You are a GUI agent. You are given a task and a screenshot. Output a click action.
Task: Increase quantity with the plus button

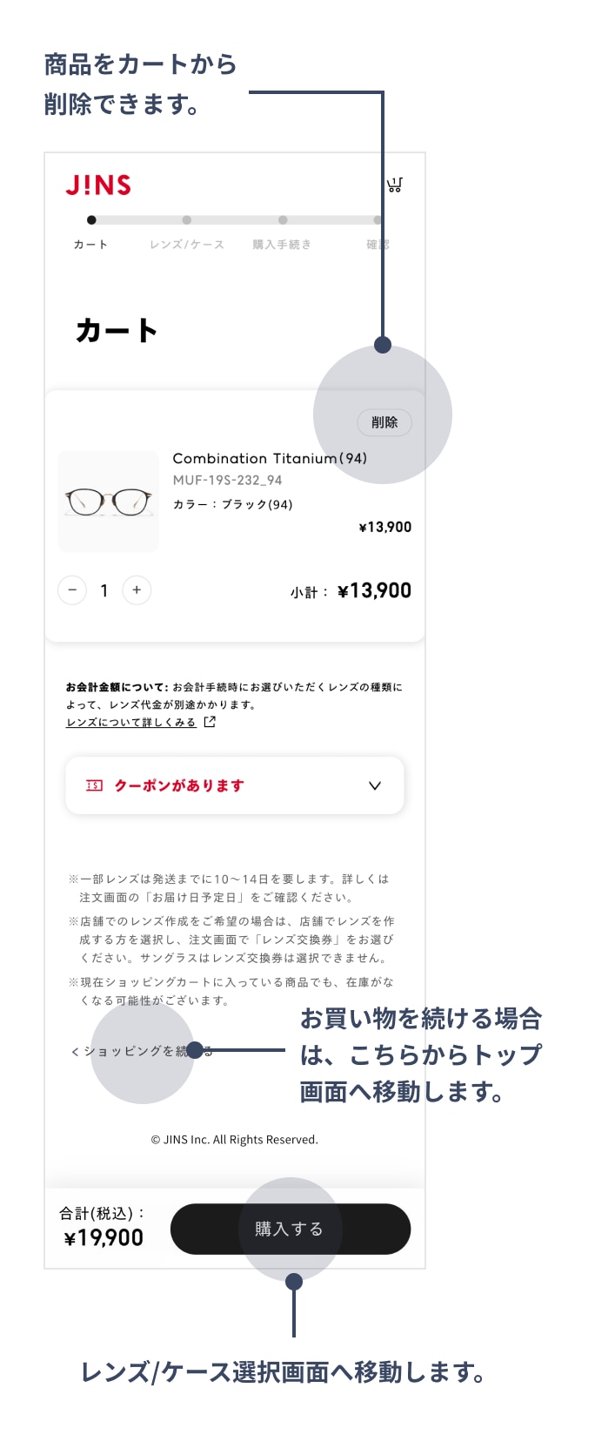[137, 590]
